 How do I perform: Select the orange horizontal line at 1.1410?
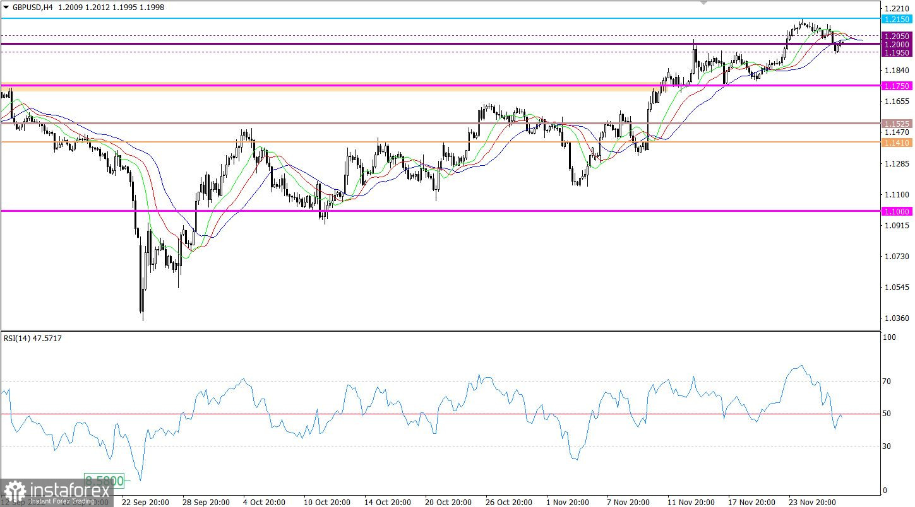point(440,142)
